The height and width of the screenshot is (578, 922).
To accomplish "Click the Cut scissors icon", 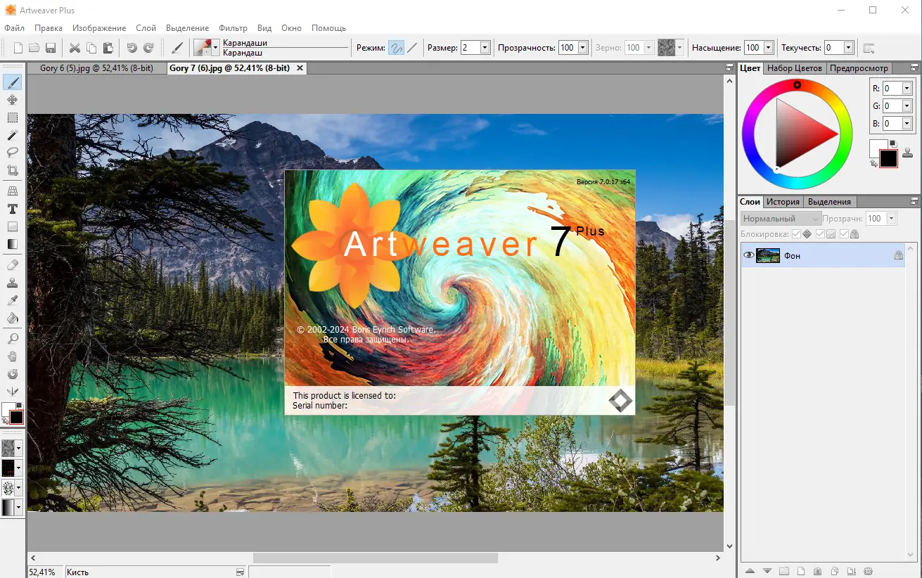I will click(x=75, y=48).
